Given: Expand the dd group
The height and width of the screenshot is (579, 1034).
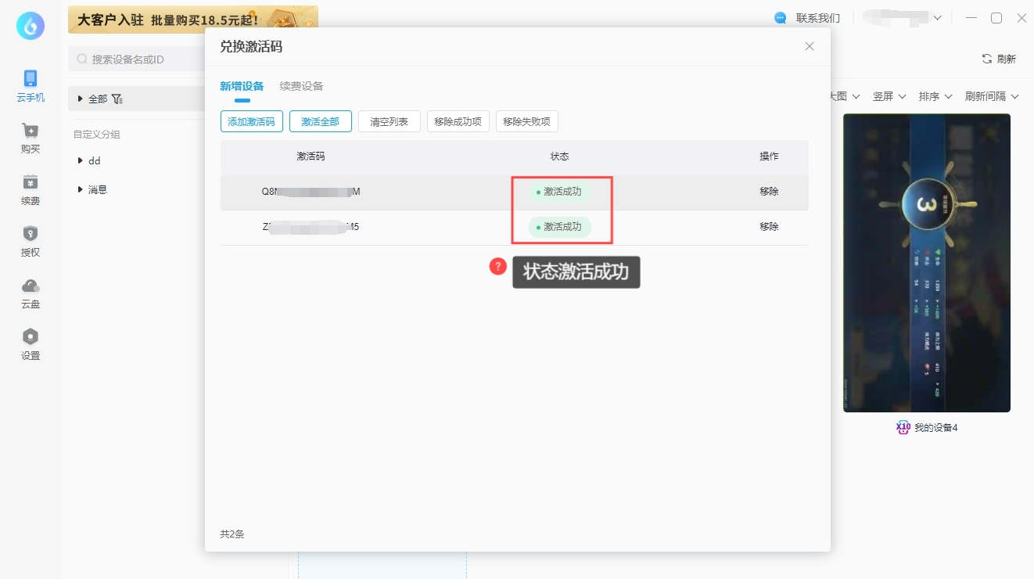Looking at the screenshot, I should point(81,160).
